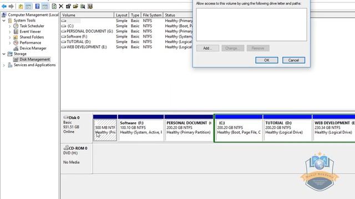355x199 pixels.
Task: Select the WEB DEVELOPMENT partition block
Action: 334,128
